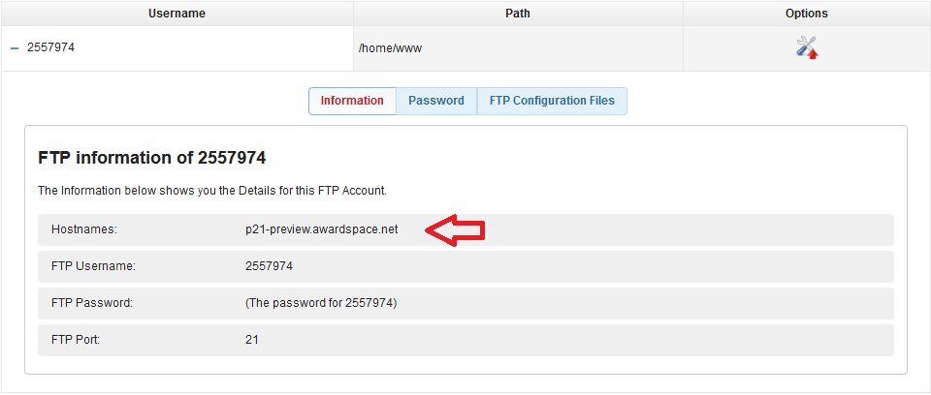Click the FTP Username label
This screenshot has height=395, width=931.
coord(93,266)
